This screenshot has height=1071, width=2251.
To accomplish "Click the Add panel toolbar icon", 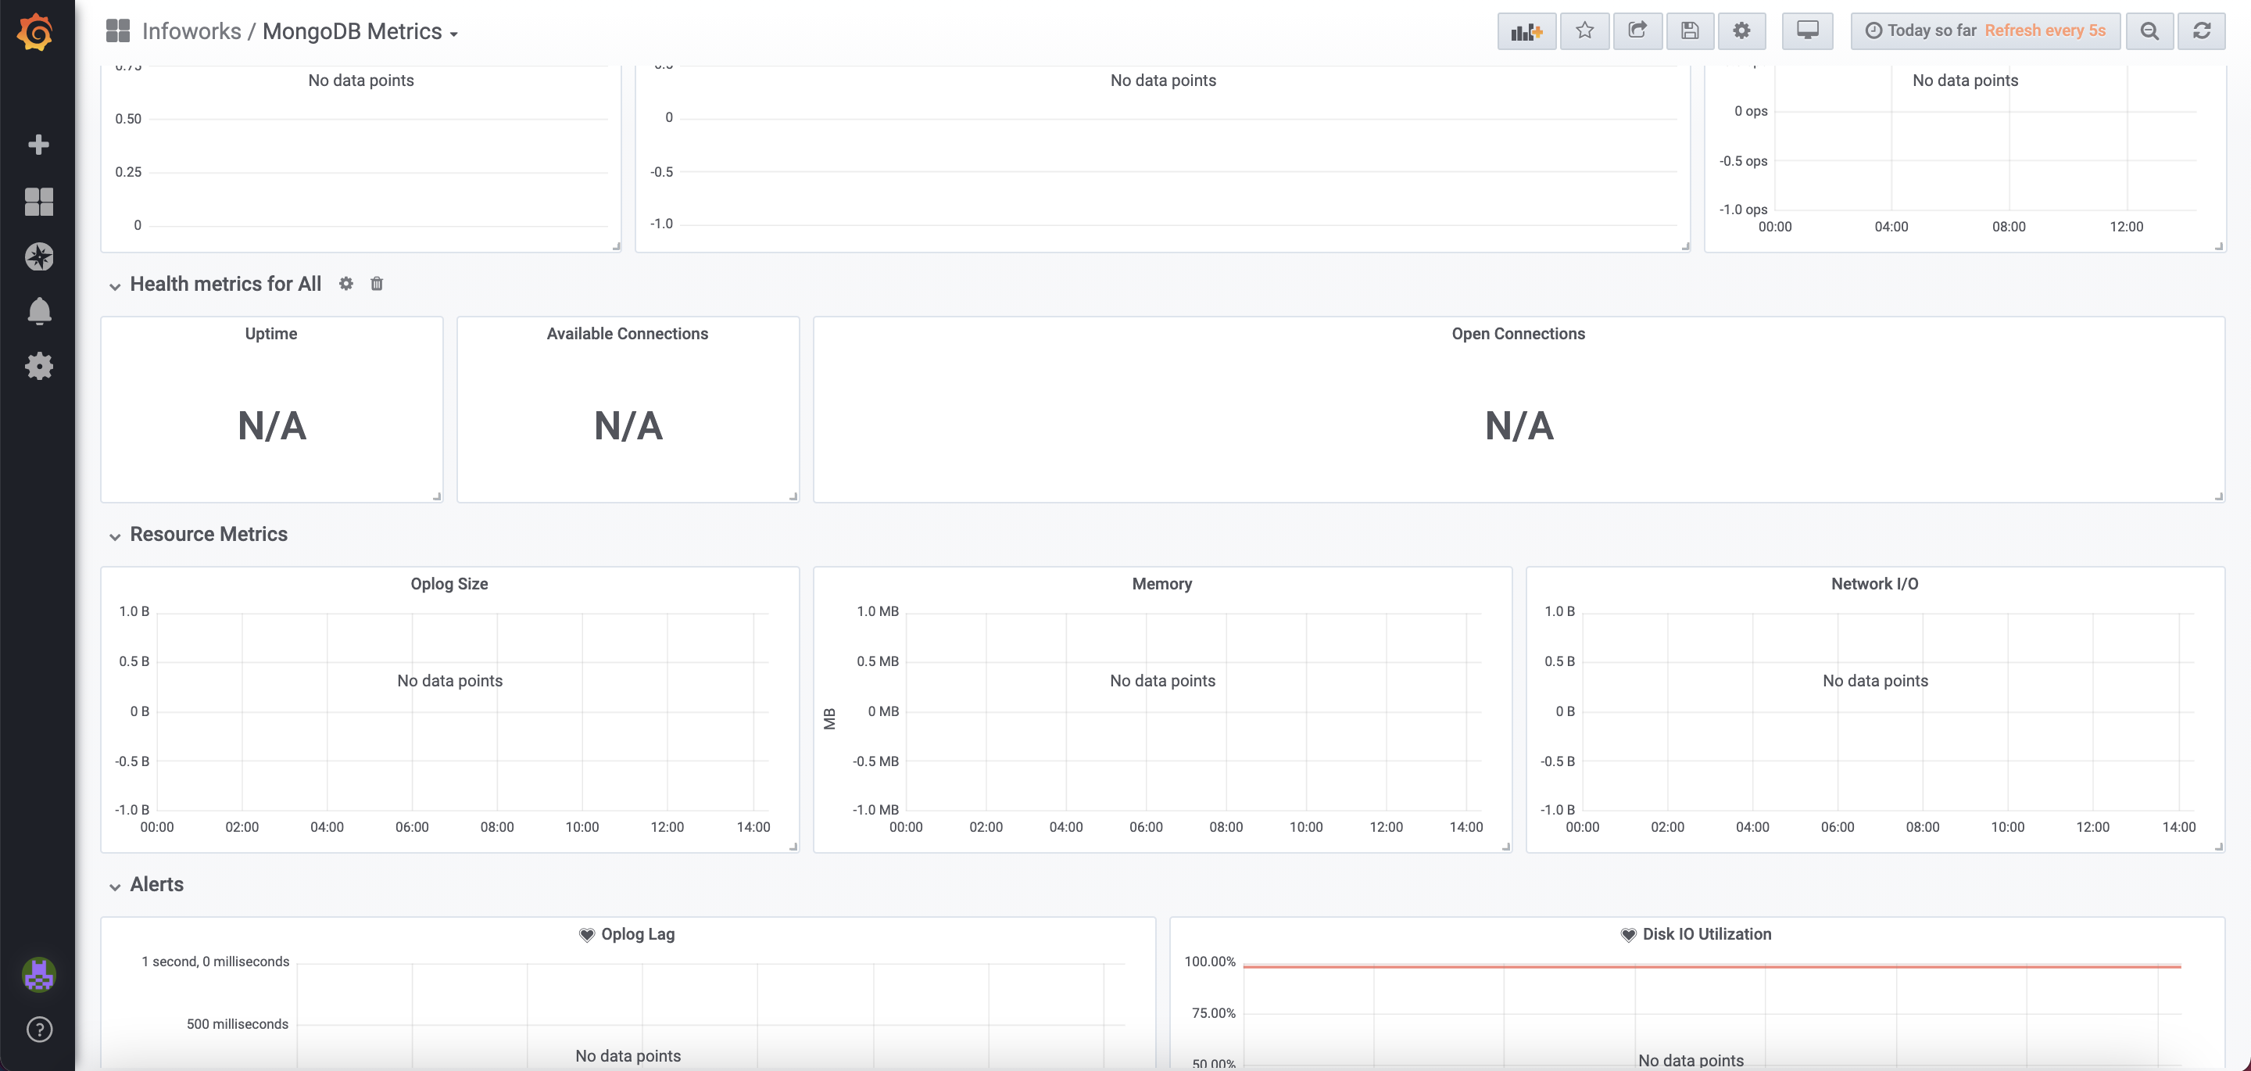I will [x=1526, y=31].
